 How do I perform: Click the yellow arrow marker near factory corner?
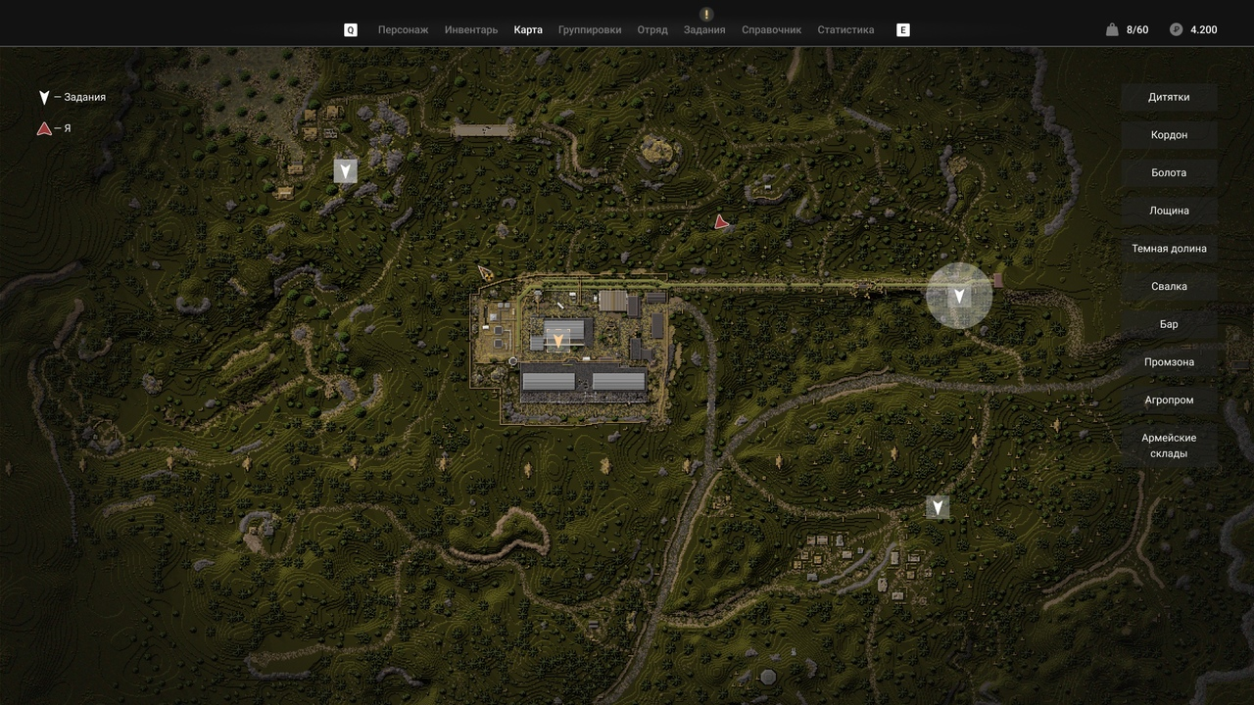pos(485,272)
